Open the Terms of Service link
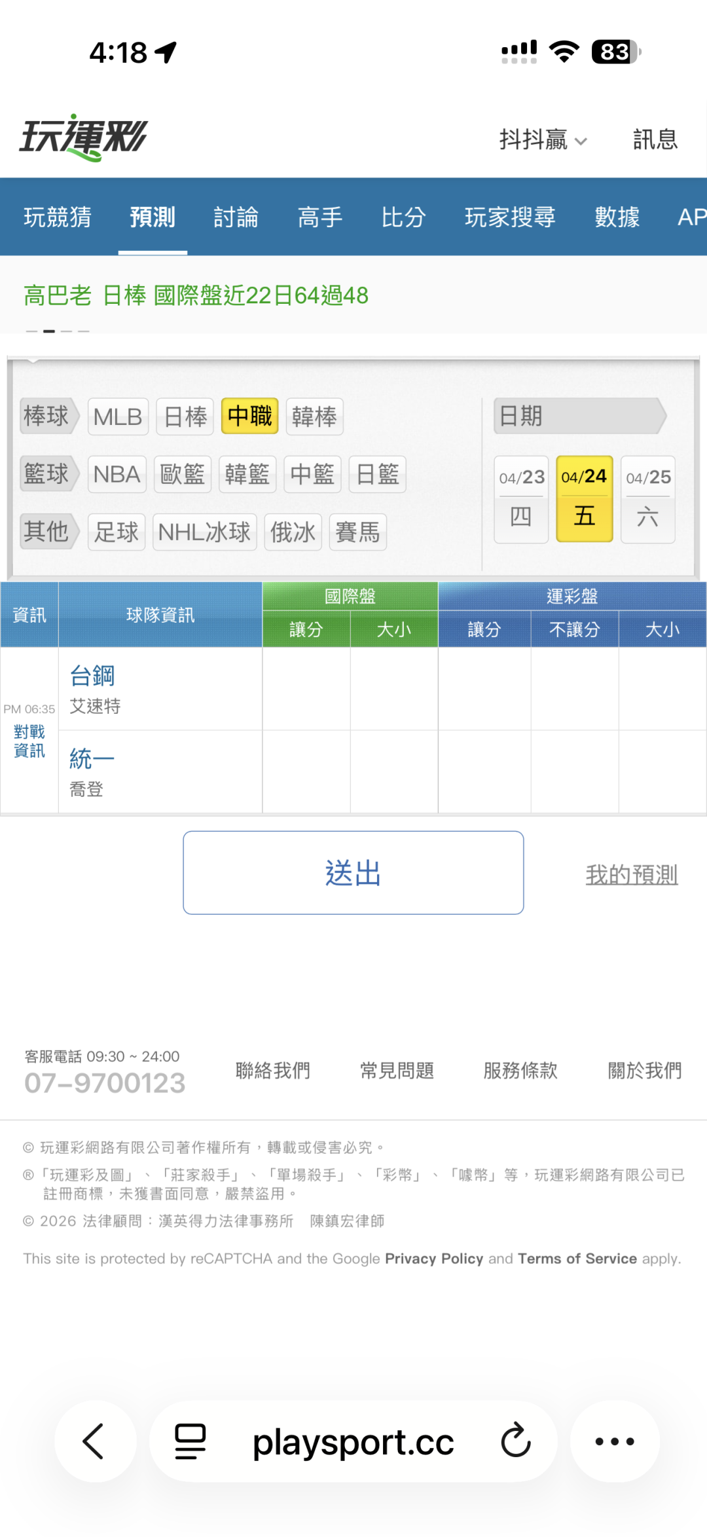The width and height of the screenshot is (707, 1537). point(577,1259)
